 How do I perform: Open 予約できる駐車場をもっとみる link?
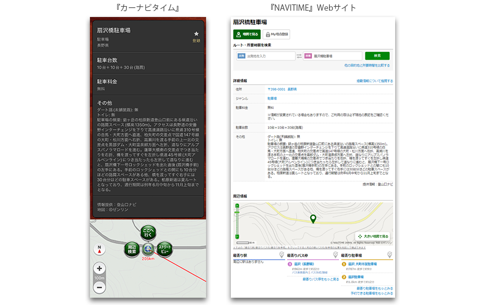click(x=372, y=293)
